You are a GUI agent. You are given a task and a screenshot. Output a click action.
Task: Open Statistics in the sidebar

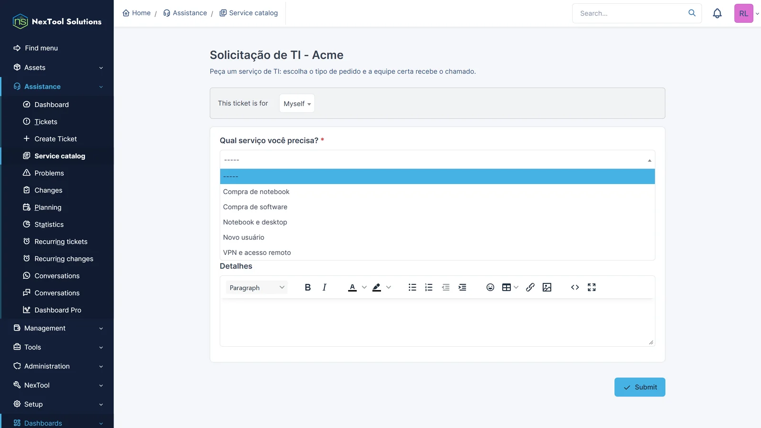point(49,224)
